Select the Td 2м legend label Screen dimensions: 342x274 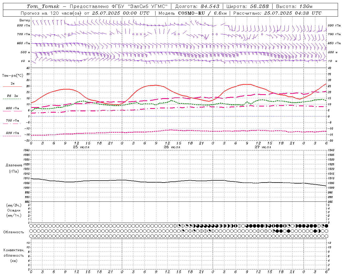12,96
